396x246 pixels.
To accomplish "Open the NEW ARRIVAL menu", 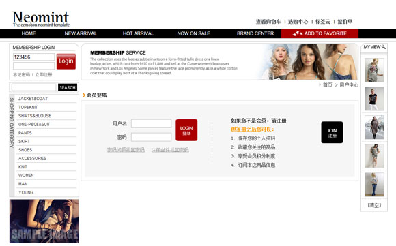I will click(x=81, y=33).
